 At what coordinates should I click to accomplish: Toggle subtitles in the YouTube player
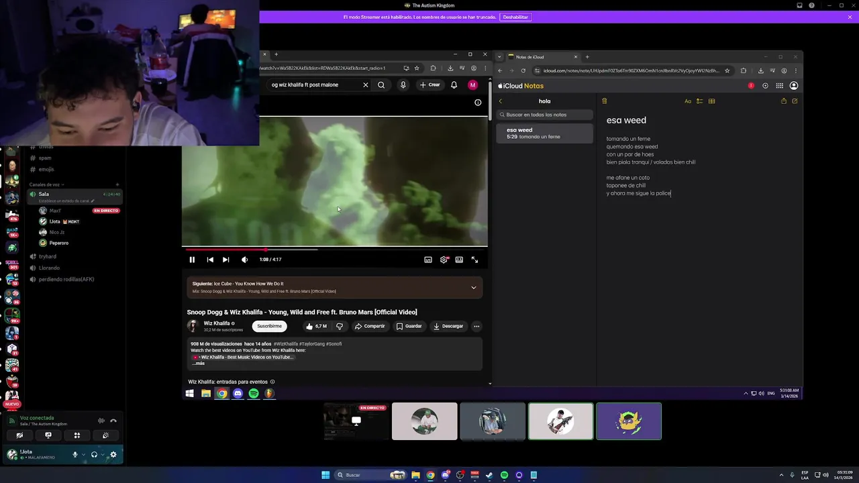428,260
